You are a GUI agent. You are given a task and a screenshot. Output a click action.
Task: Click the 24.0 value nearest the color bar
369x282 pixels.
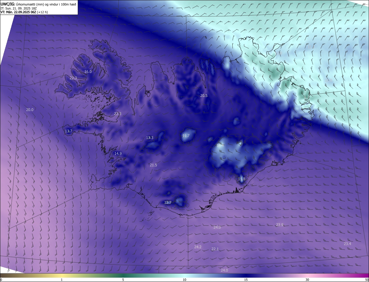tap(224, 270)
